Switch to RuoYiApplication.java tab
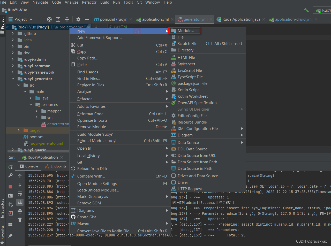 241,19
